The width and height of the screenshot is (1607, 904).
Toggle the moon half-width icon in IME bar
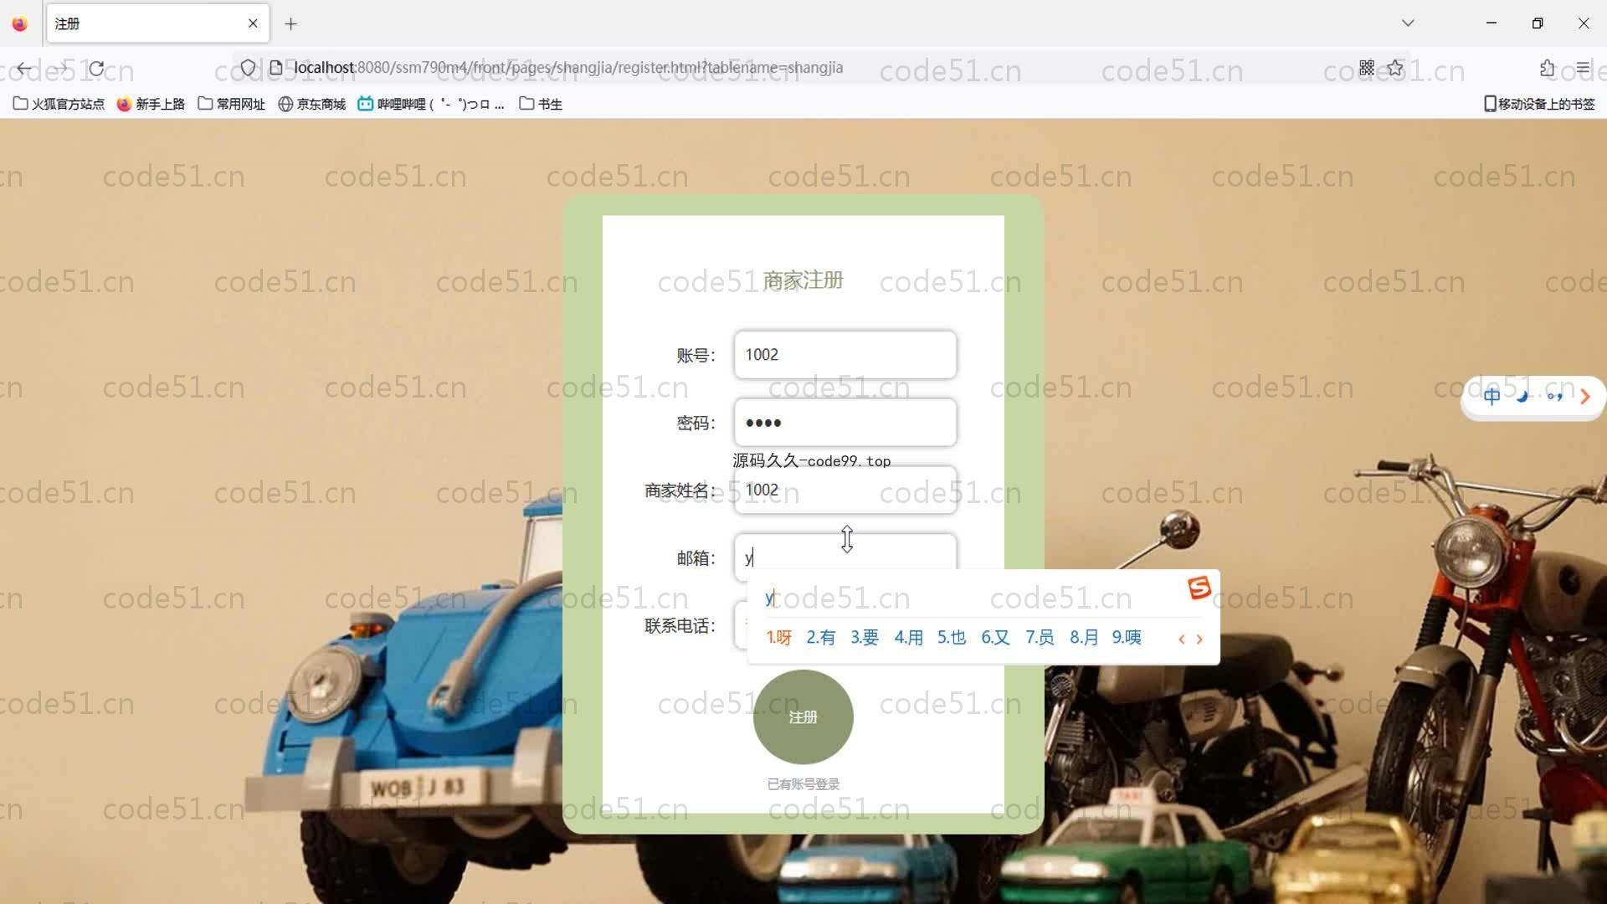[1522, 396]
